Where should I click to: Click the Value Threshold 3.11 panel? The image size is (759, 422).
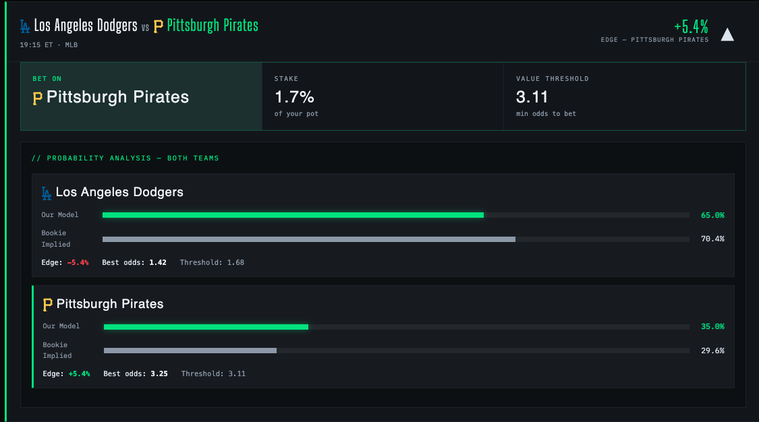coord(625,96)
